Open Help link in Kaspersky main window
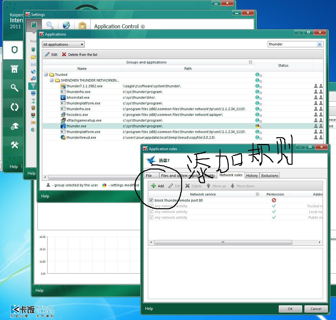 pos(14,166)
